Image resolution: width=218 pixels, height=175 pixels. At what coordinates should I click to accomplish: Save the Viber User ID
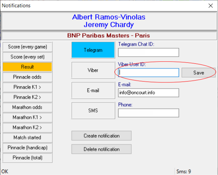tap(198, 73)
